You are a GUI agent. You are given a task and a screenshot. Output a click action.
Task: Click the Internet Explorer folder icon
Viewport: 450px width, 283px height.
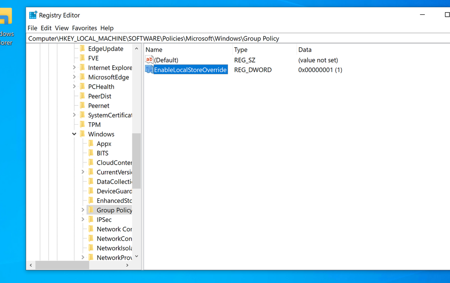click(82, 67)
